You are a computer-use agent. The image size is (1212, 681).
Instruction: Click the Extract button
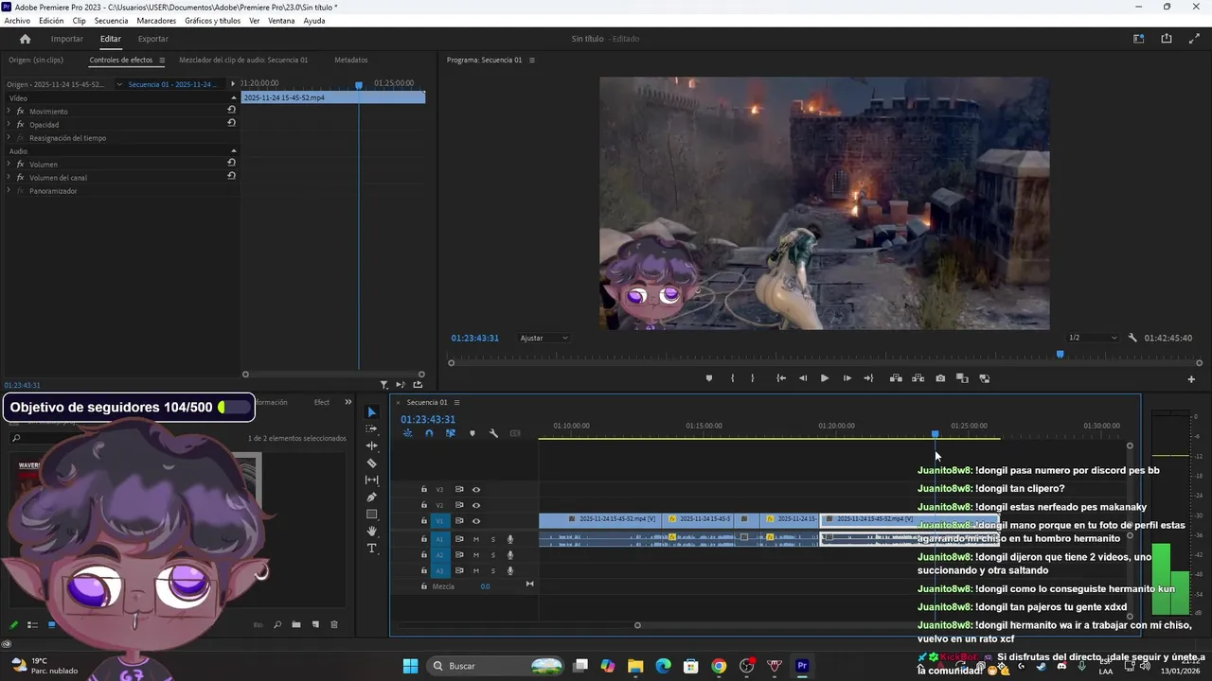918,378
